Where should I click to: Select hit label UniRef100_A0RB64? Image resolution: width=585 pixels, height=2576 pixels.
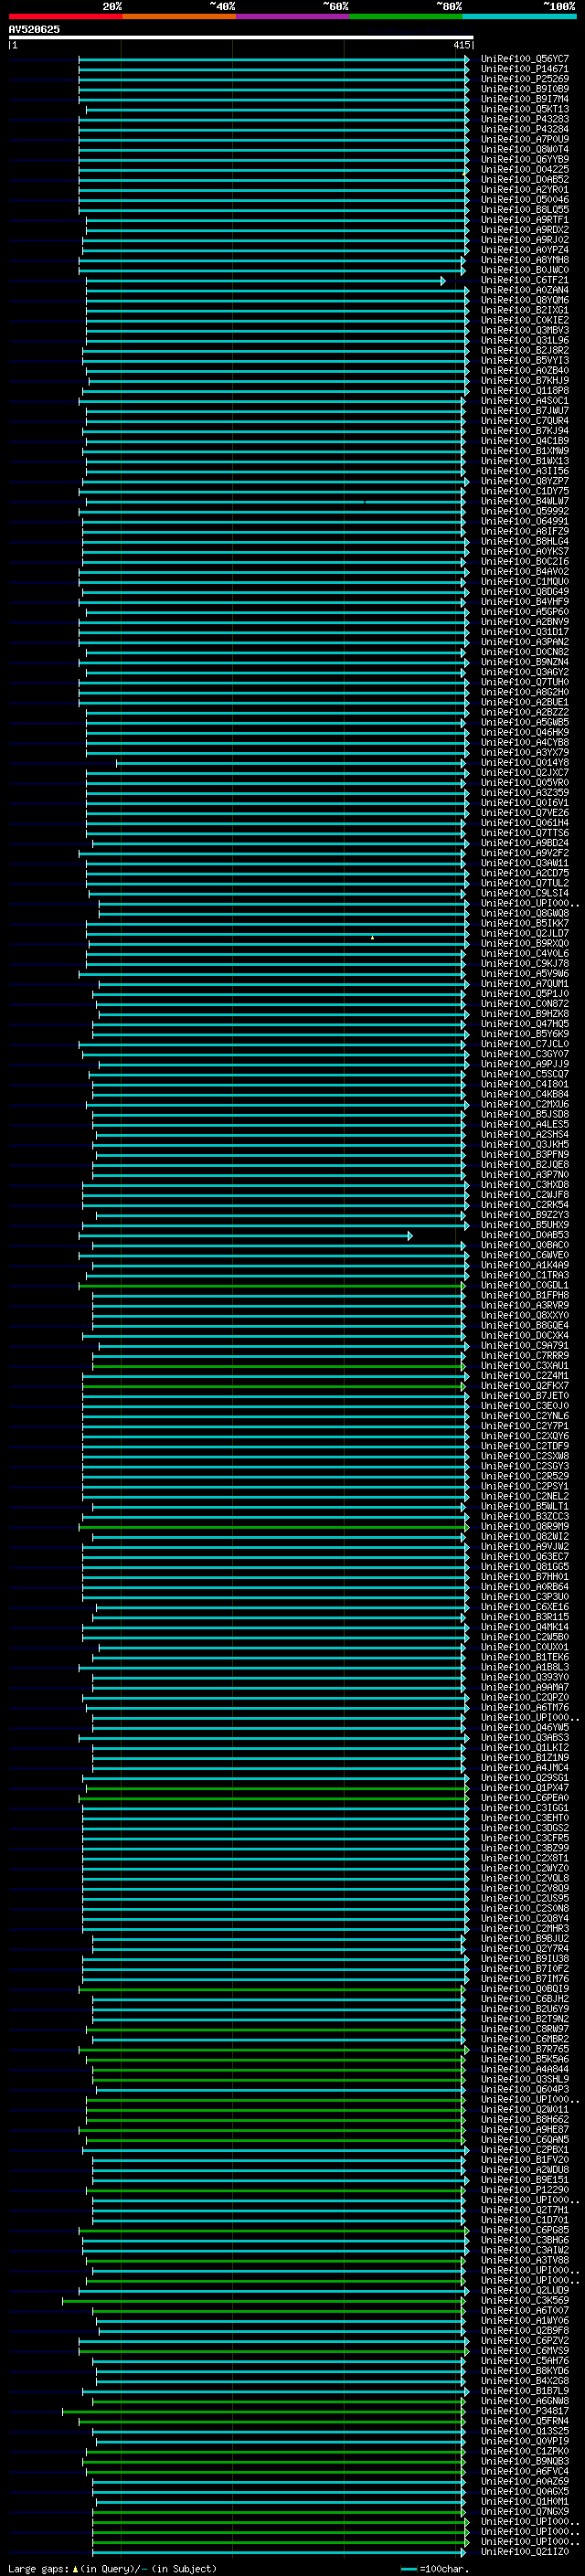coord(525,1586)
